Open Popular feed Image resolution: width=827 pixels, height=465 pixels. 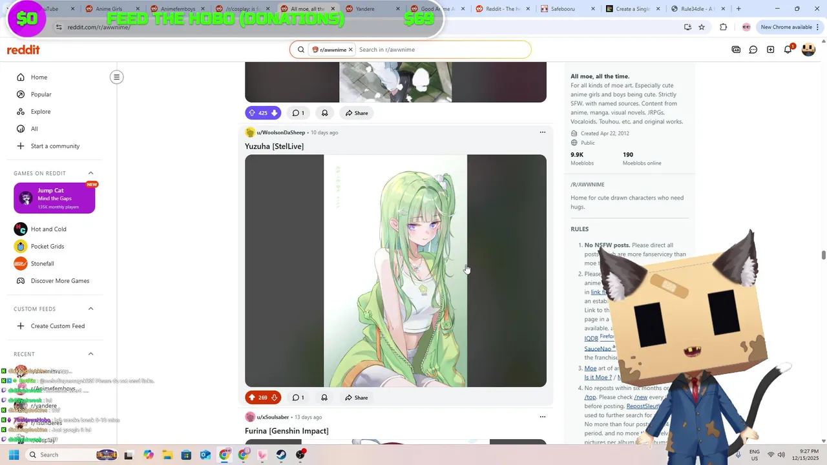tap(41, 94)
